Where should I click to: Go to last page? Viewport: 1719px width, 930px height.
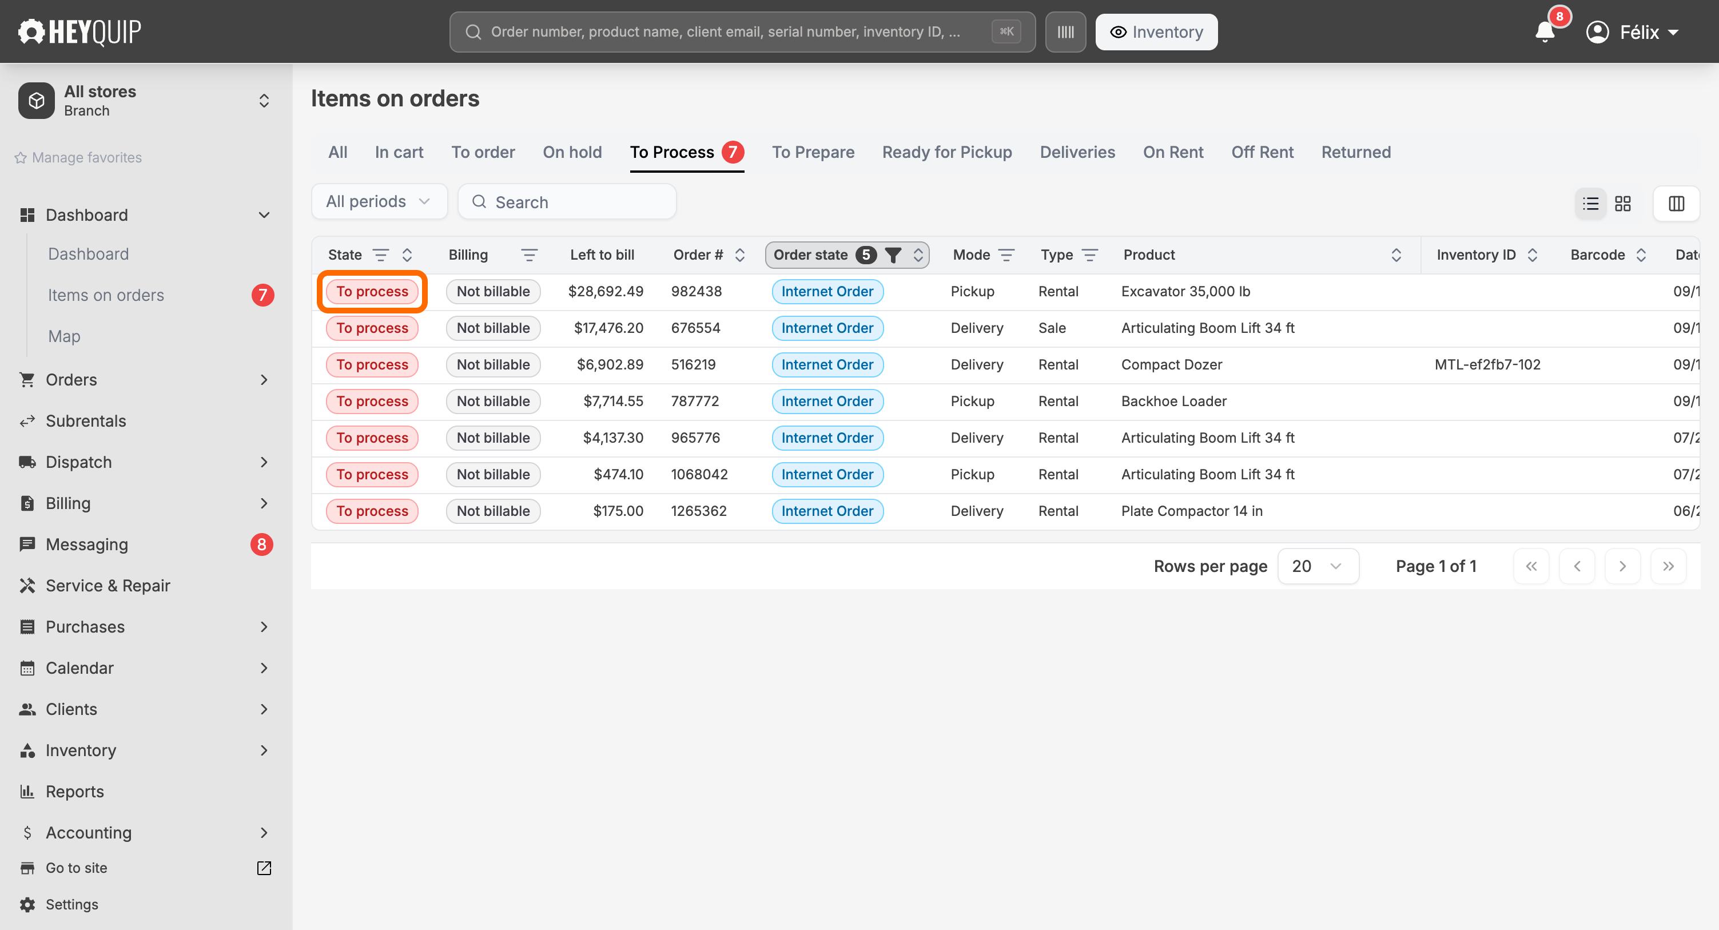[x=1668, y=566]
